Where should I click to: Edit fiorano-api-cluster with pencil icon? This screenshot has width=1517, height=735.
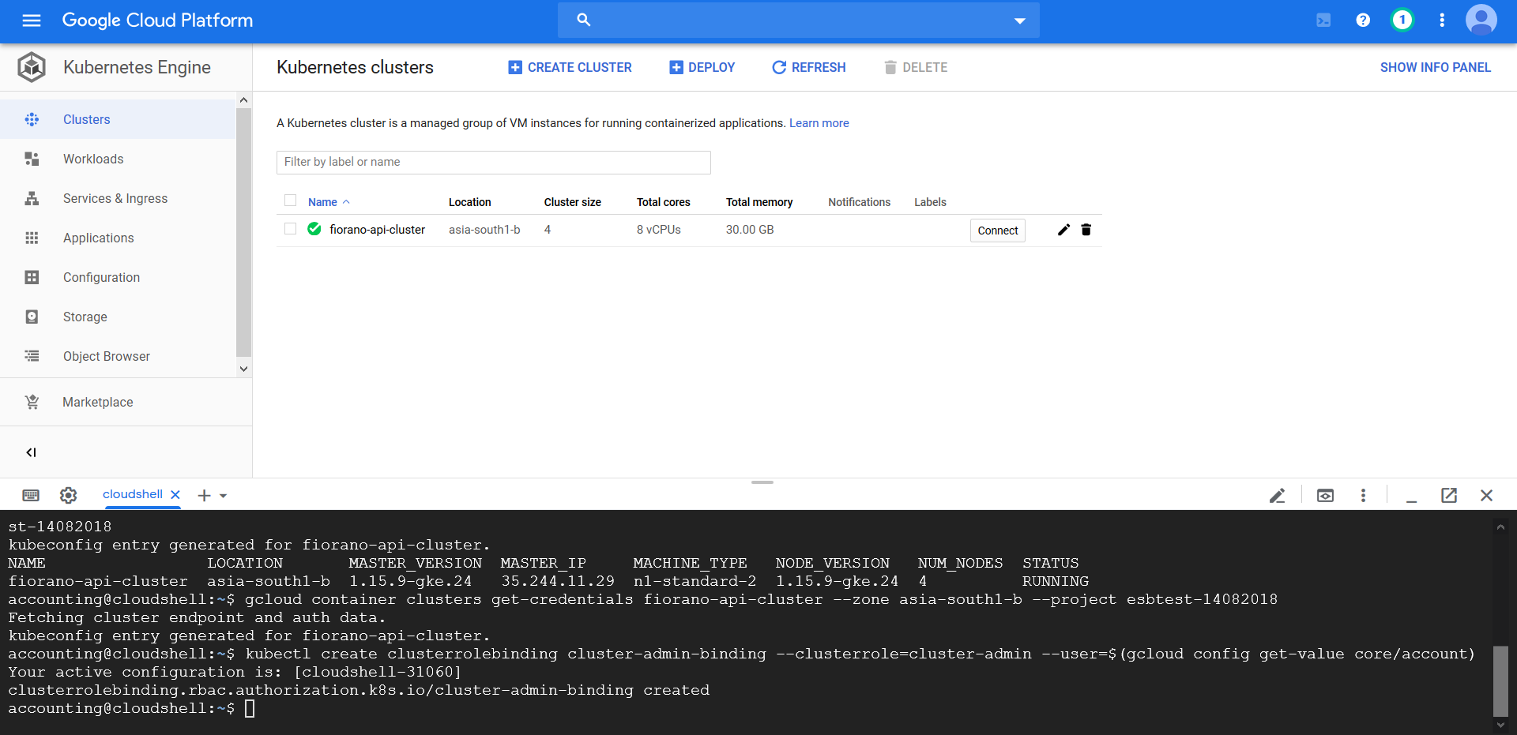[x=1064, y=230]
